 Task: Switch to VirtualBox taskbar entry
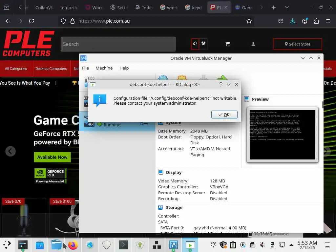[x=173, y=245]
